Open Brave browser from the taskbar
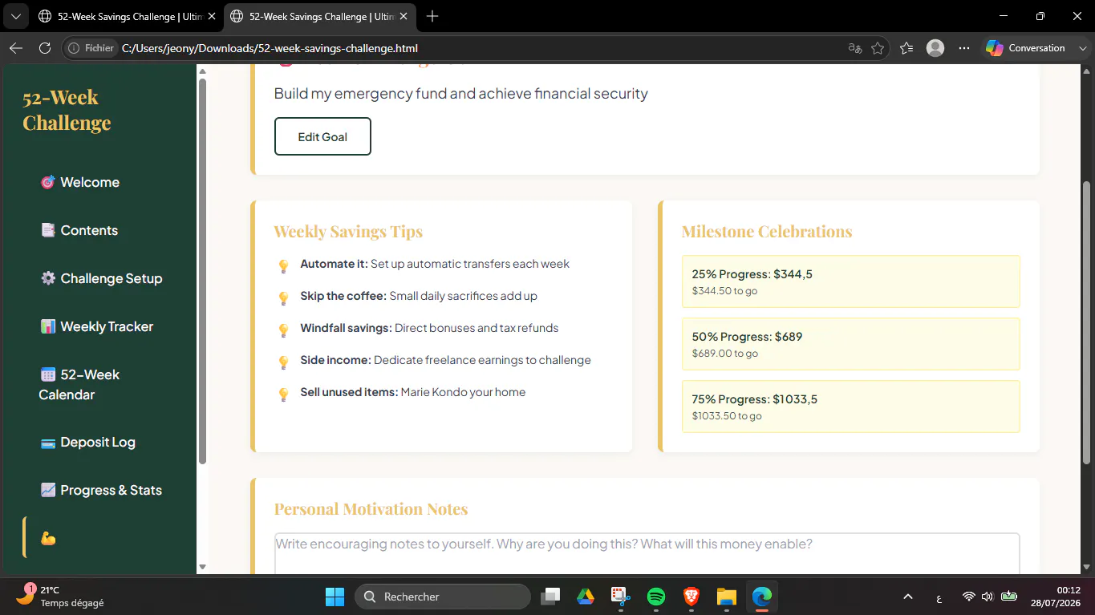 (x=691, y=597)
